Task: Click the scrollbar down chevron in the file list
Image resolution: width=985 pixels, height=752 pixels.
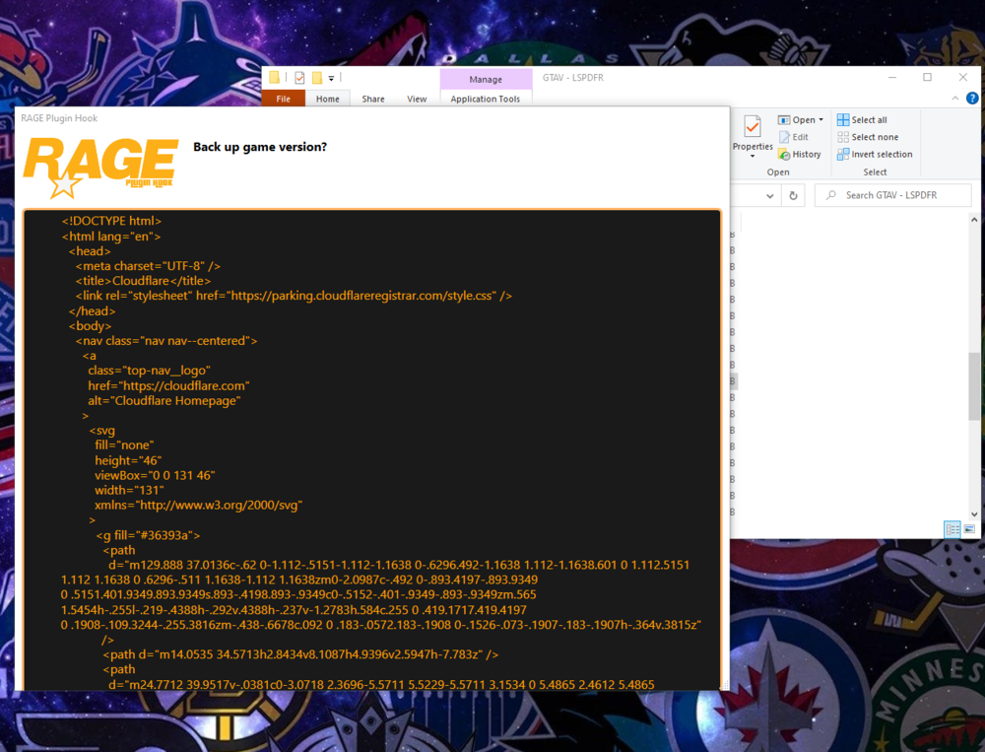Action: [975, 515]
